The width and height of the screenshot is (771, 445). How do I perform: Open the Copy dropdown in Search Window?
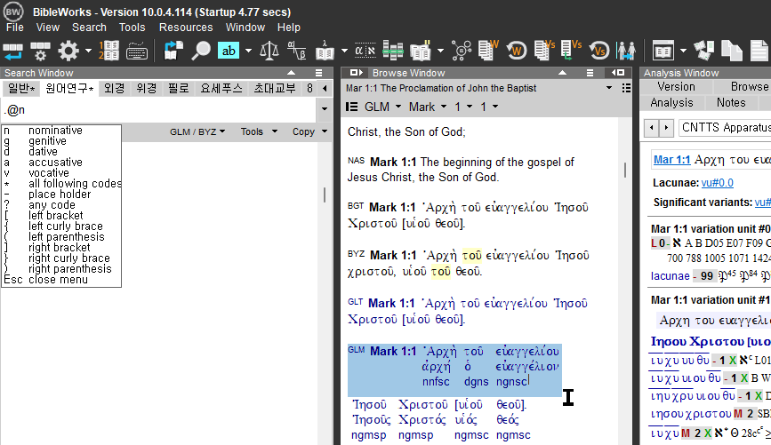[309, 131]
